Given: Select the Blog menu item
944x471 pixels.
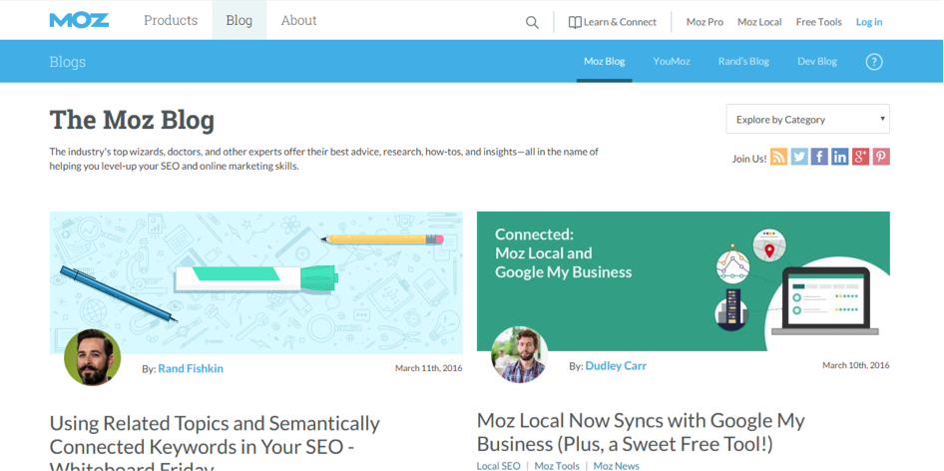Looking at the screenshot, I should [239, 21].
